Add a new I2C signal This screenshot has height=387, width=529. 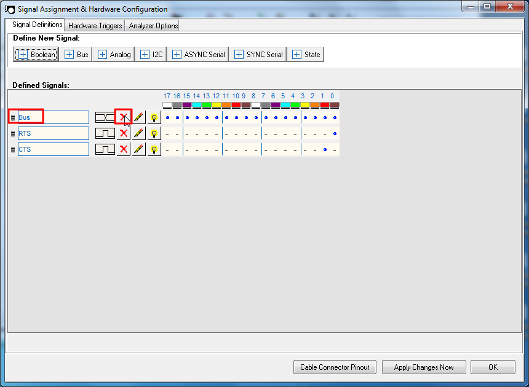click(x=151, y=54)
